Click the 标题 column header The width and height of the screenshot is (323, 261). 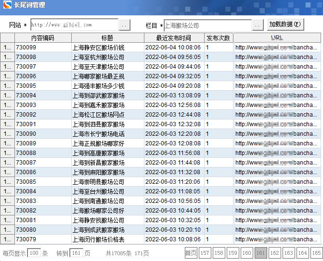tap(107, 38)
